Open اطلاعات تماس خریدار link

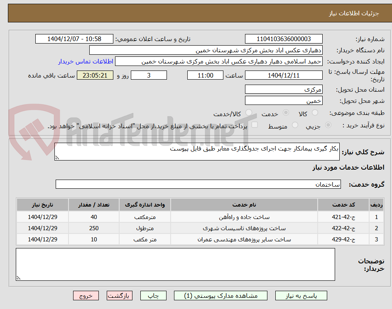pos(86,61)
